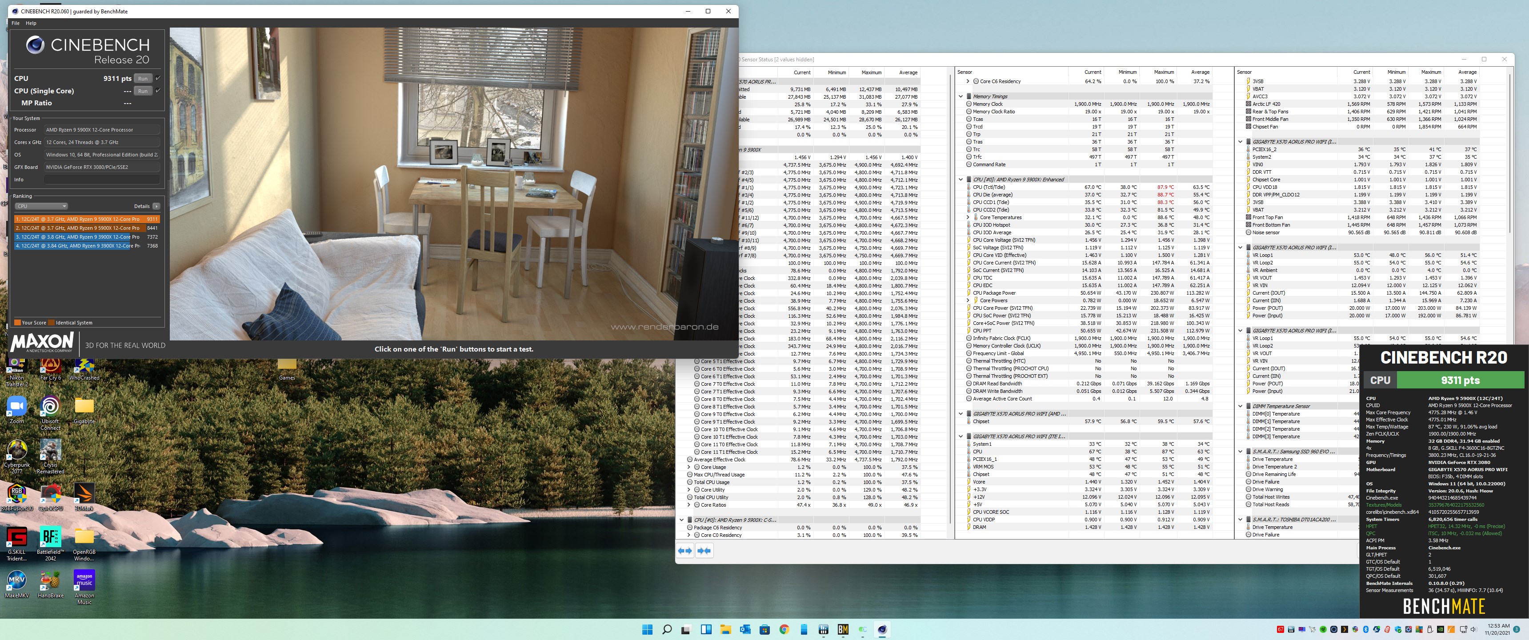Open Battlefield 2042 desktop shortcut
1529x640 pixels.
point(51,544)
